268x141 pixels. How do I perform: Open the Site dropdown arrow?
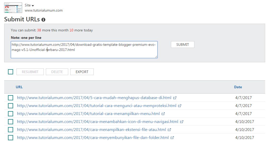click(x=33, y=6)
